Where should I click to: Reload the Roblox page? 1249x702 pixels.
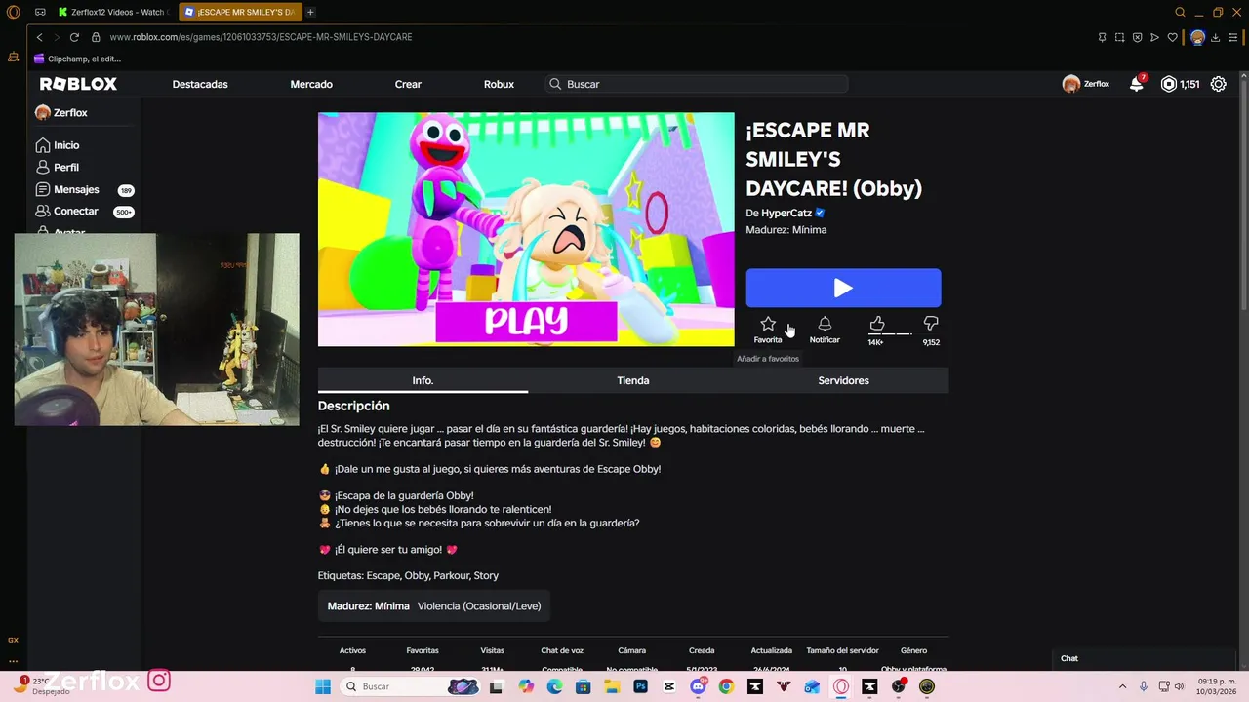pos(74,37)
